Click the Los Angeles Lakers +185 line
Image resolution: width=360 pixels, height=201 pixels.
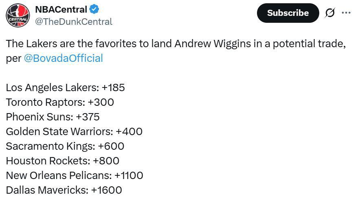(x=65, y=87)
